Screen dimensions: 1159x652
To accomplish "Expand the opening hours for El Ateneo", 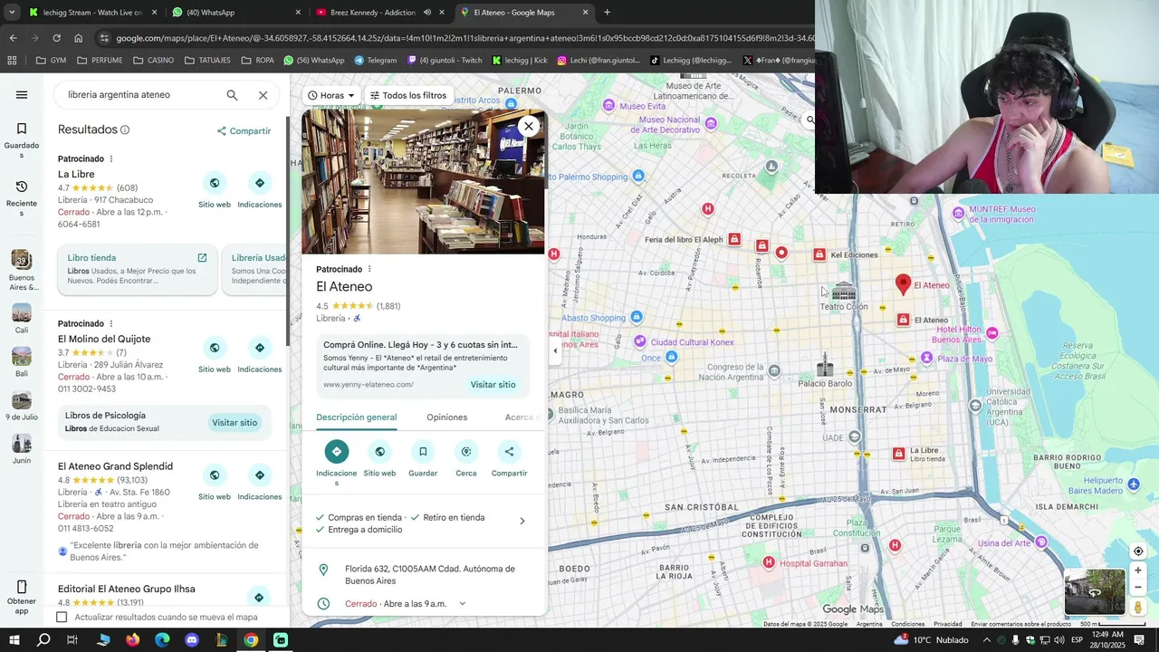I will coord(462,604).
